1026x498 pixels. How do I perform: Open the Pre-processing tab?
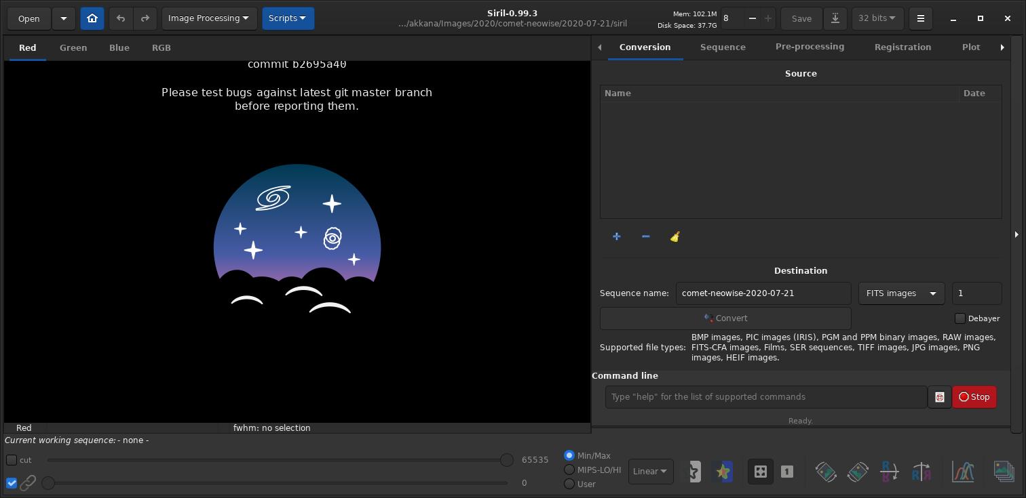click(x=810, y=47)
